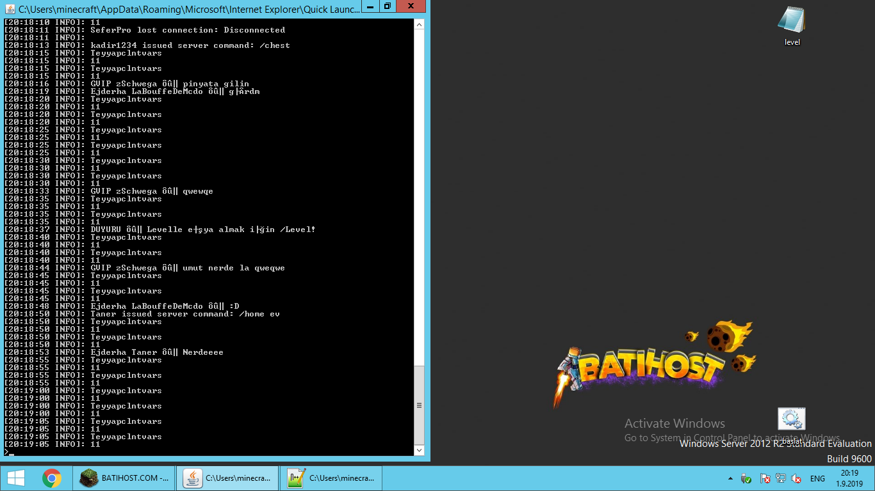The height and width of the screenshot is (491, 875).
Task: Click the console command input prompt line
Action: point(208,452)
